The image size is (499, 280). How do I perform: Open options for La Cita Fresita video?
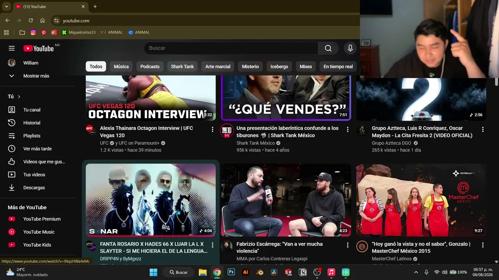click(x=483, y=129)
